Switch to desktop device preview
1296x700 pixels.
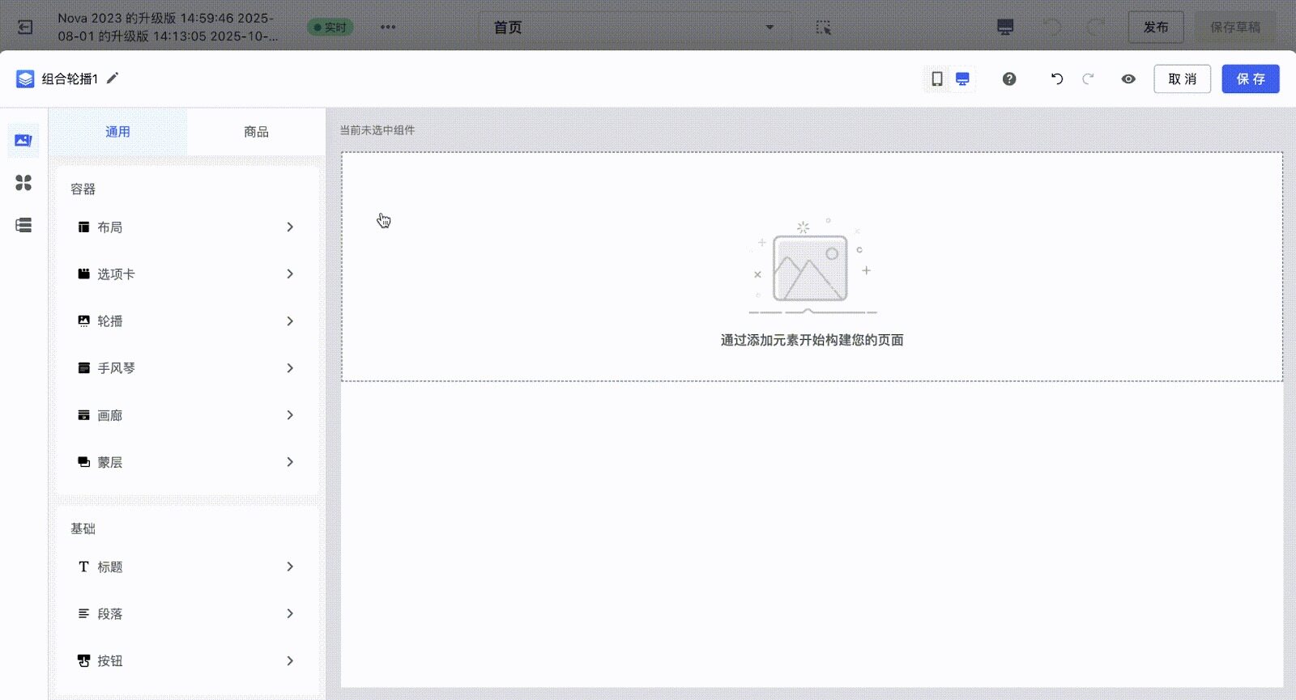coord(962,79)
